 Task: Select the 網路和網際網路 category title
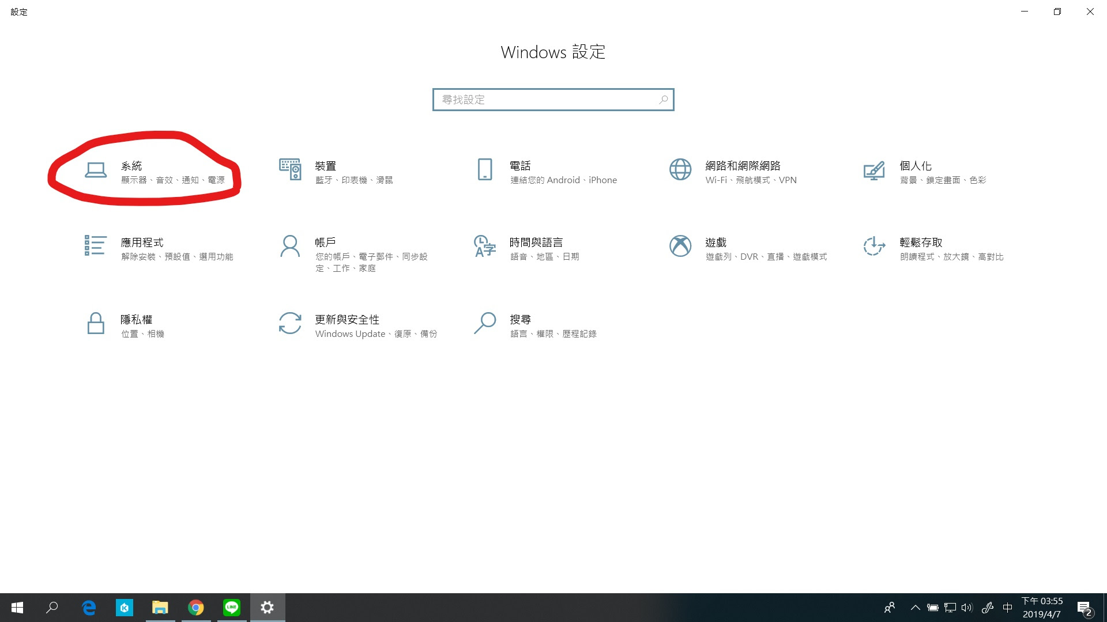(743, 166)
